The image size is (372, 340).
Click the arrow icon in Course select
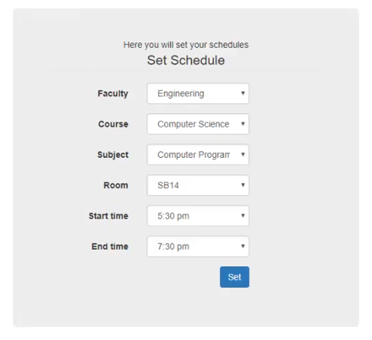pyautogui.click(x=243, y=124)
